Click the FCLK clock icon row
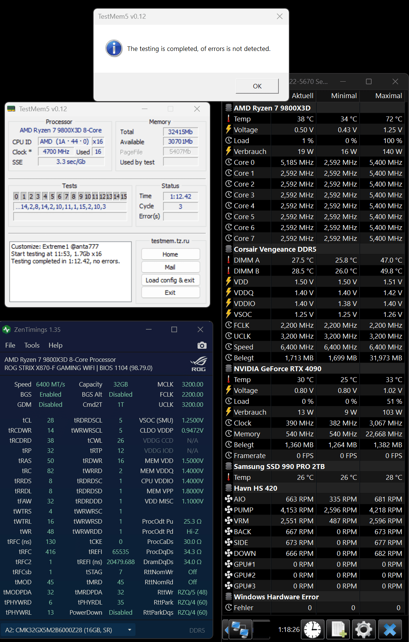The image size is (409, 642). click(314, 325)
